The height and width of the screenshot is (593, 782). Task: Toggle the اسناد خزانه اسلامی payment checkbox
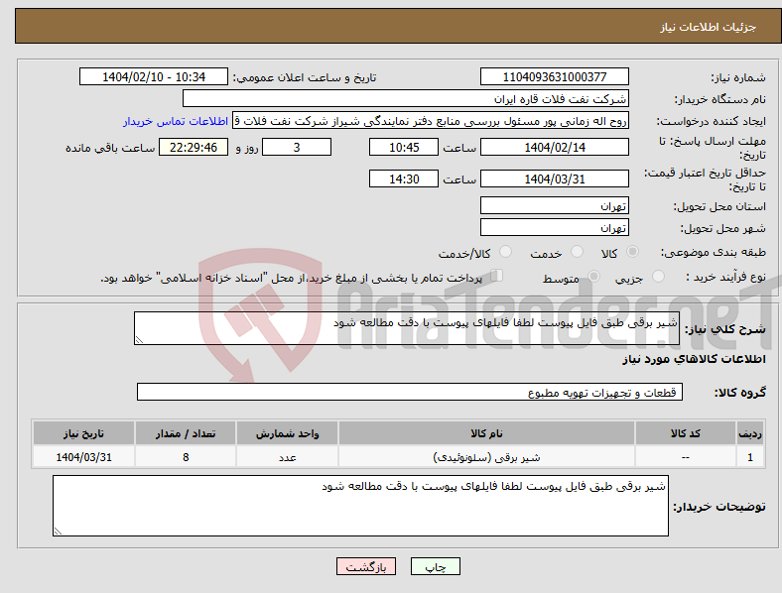497,276
